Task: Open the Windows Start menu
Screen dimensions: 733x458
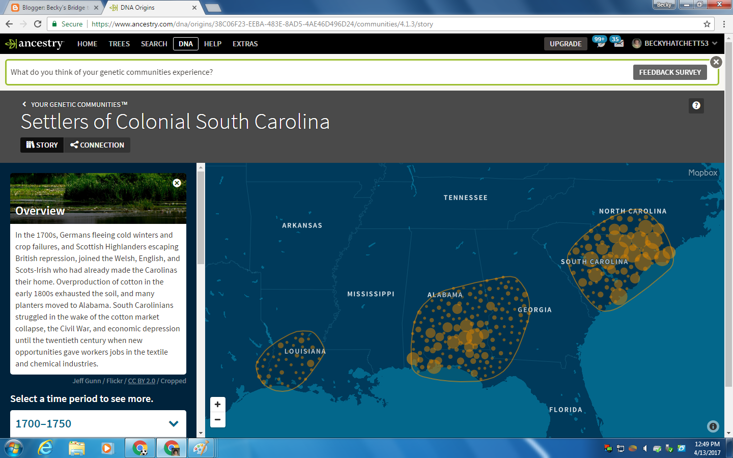Action: 14,448
